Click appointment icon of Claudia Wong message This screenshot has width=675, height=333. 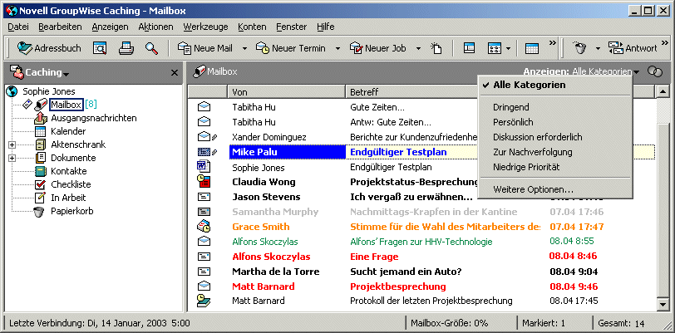click(x=204, y=181)
